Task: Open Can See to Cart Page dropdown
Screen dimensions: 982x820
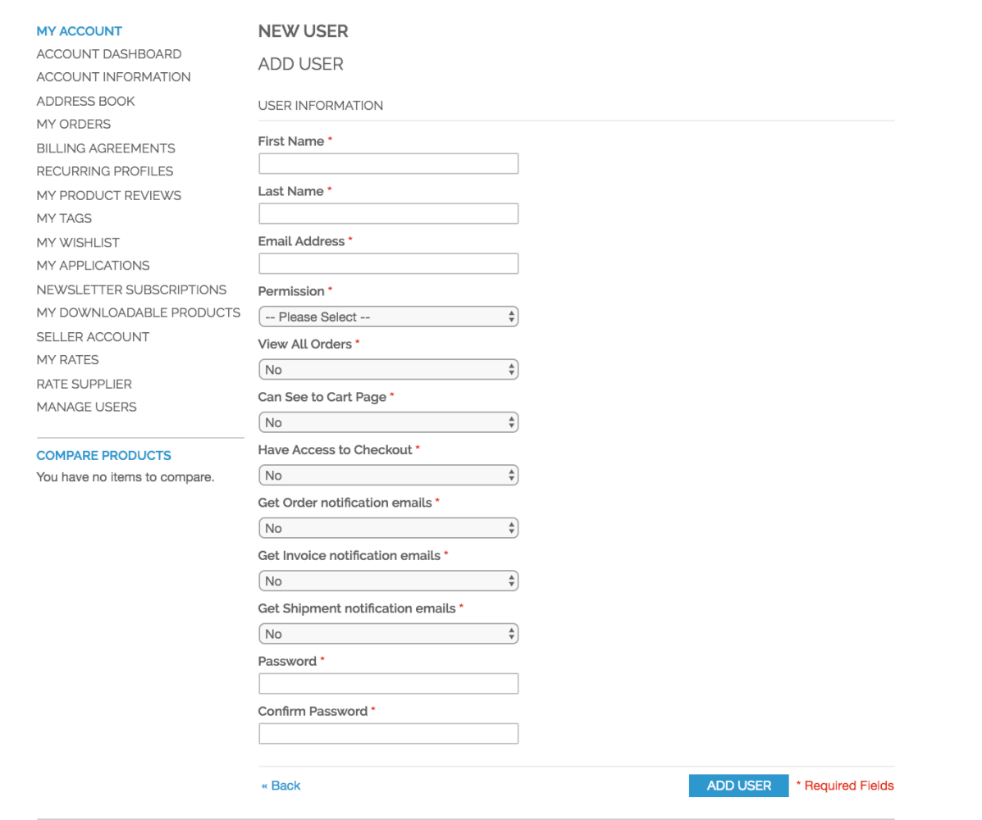Action: tap(388, 422)
